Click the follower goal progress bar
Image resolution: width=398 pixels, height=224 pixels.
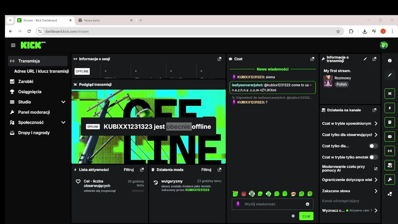click(138, 191)
